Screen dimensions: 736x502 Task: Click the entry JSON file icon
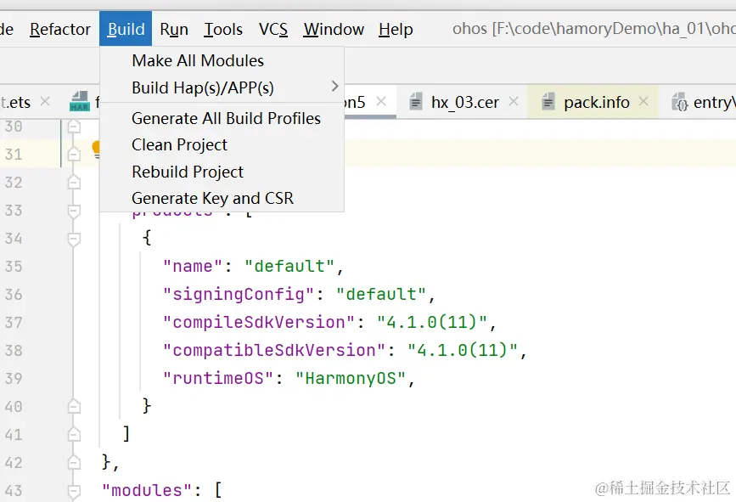(679, 102)
